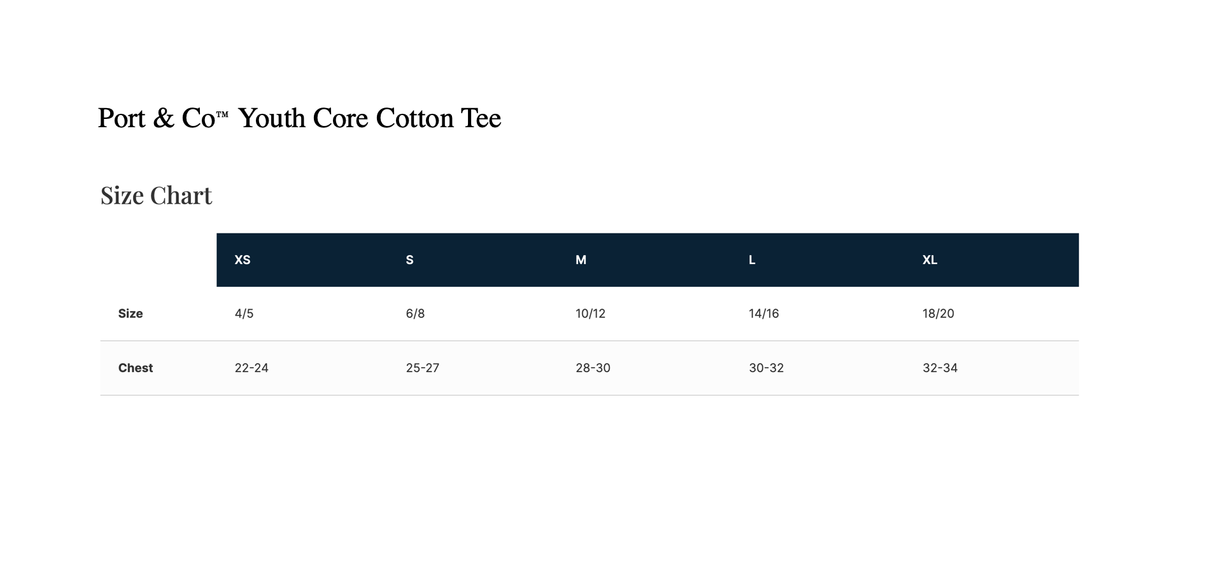Click the trademark symbol after Co

(222, 114)
